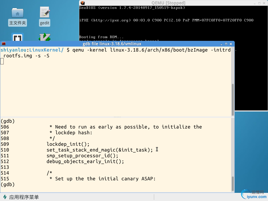Click the 'rootfs.img -s -S' command text
Screen dimensions: 268x201
point(26,56)
